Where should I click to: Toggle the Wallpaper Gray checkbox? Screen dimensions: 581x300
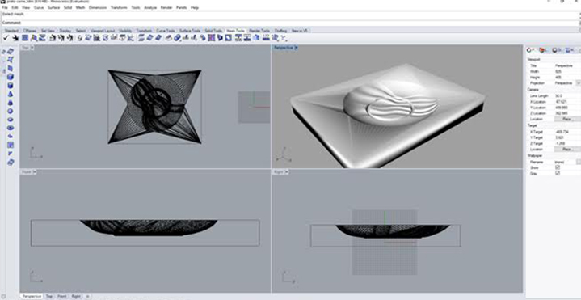coord(558,174)
